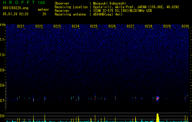Click observer name Masayuki Kobayashi
Viewport: 192px width, 122px height.
(x=109, y=3)
